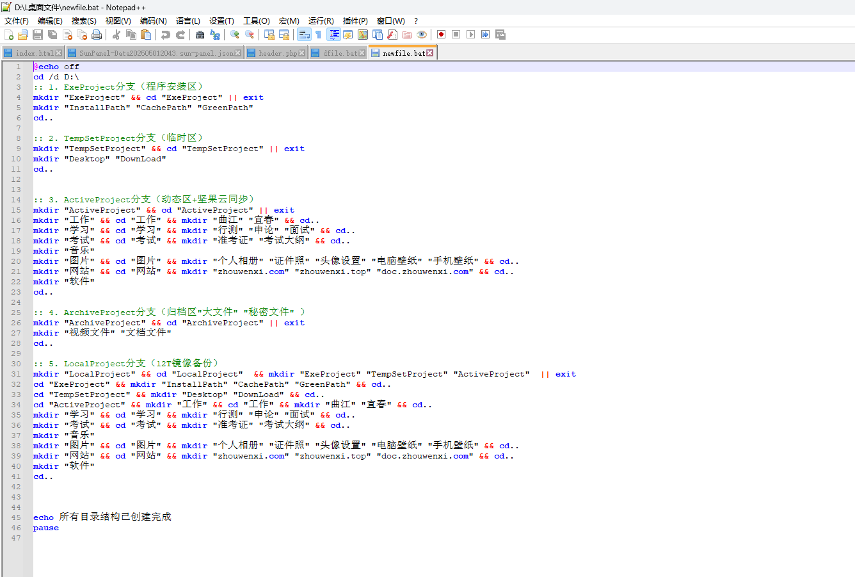Open the 设置(T) menu

(221, 20)
